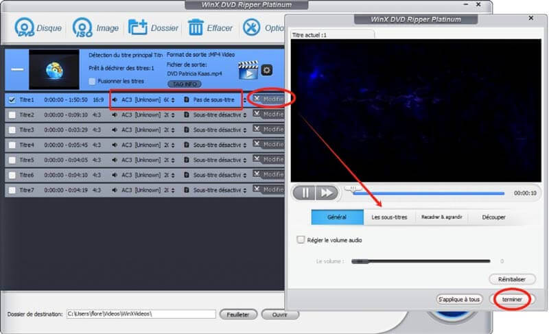Select the Général tab
The height and width of the screenshot is (334, 549).
pos(337,217)
